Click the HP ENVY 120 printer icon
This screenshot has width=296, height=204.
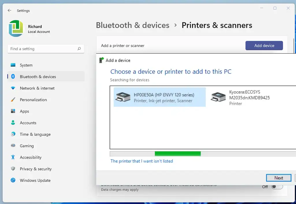(123, 97)
